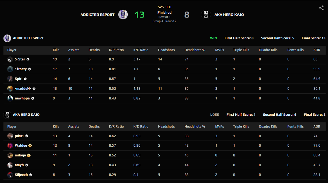This screenshot has height=183, width=328.
Task: Click Kills column header in Addicted table
Action: [56, 50]
